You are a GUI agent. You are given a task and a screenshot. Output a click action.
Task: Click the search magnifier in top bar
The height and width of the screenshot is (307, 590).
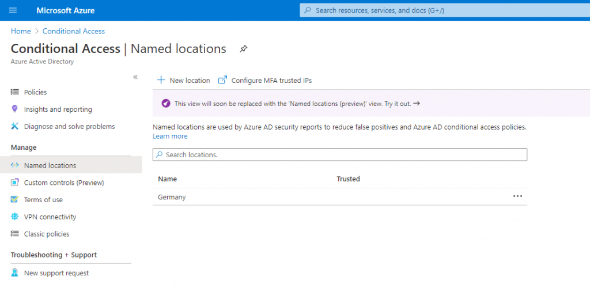[x=308, y=10]
